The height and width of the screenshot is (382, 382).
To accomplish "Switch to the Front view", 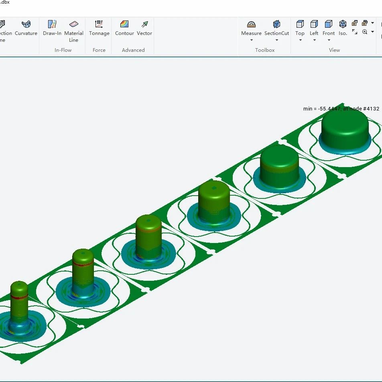I will [x=329, y=28].
